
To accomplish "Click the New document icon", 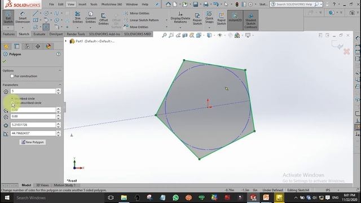I will (175, 4).
